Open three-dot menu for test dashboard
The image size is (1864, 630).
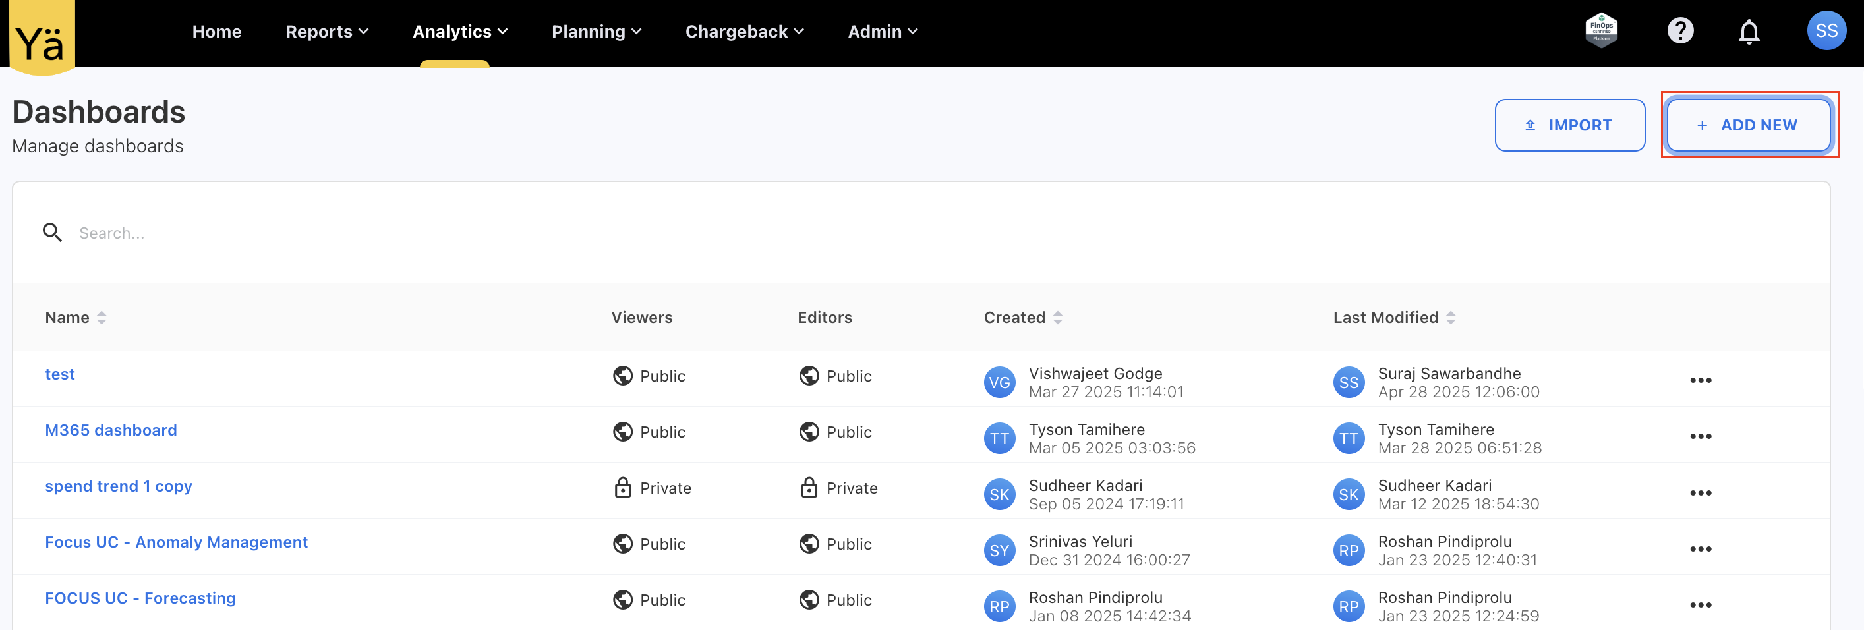pos(1700,380)
